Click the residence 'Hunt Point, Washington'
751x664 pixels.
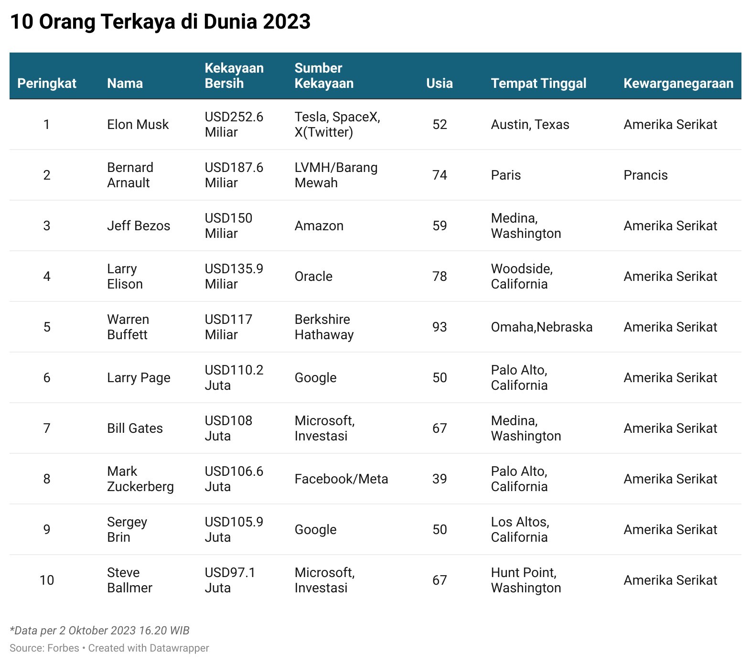pyautogui.click(x=526, y=580)
